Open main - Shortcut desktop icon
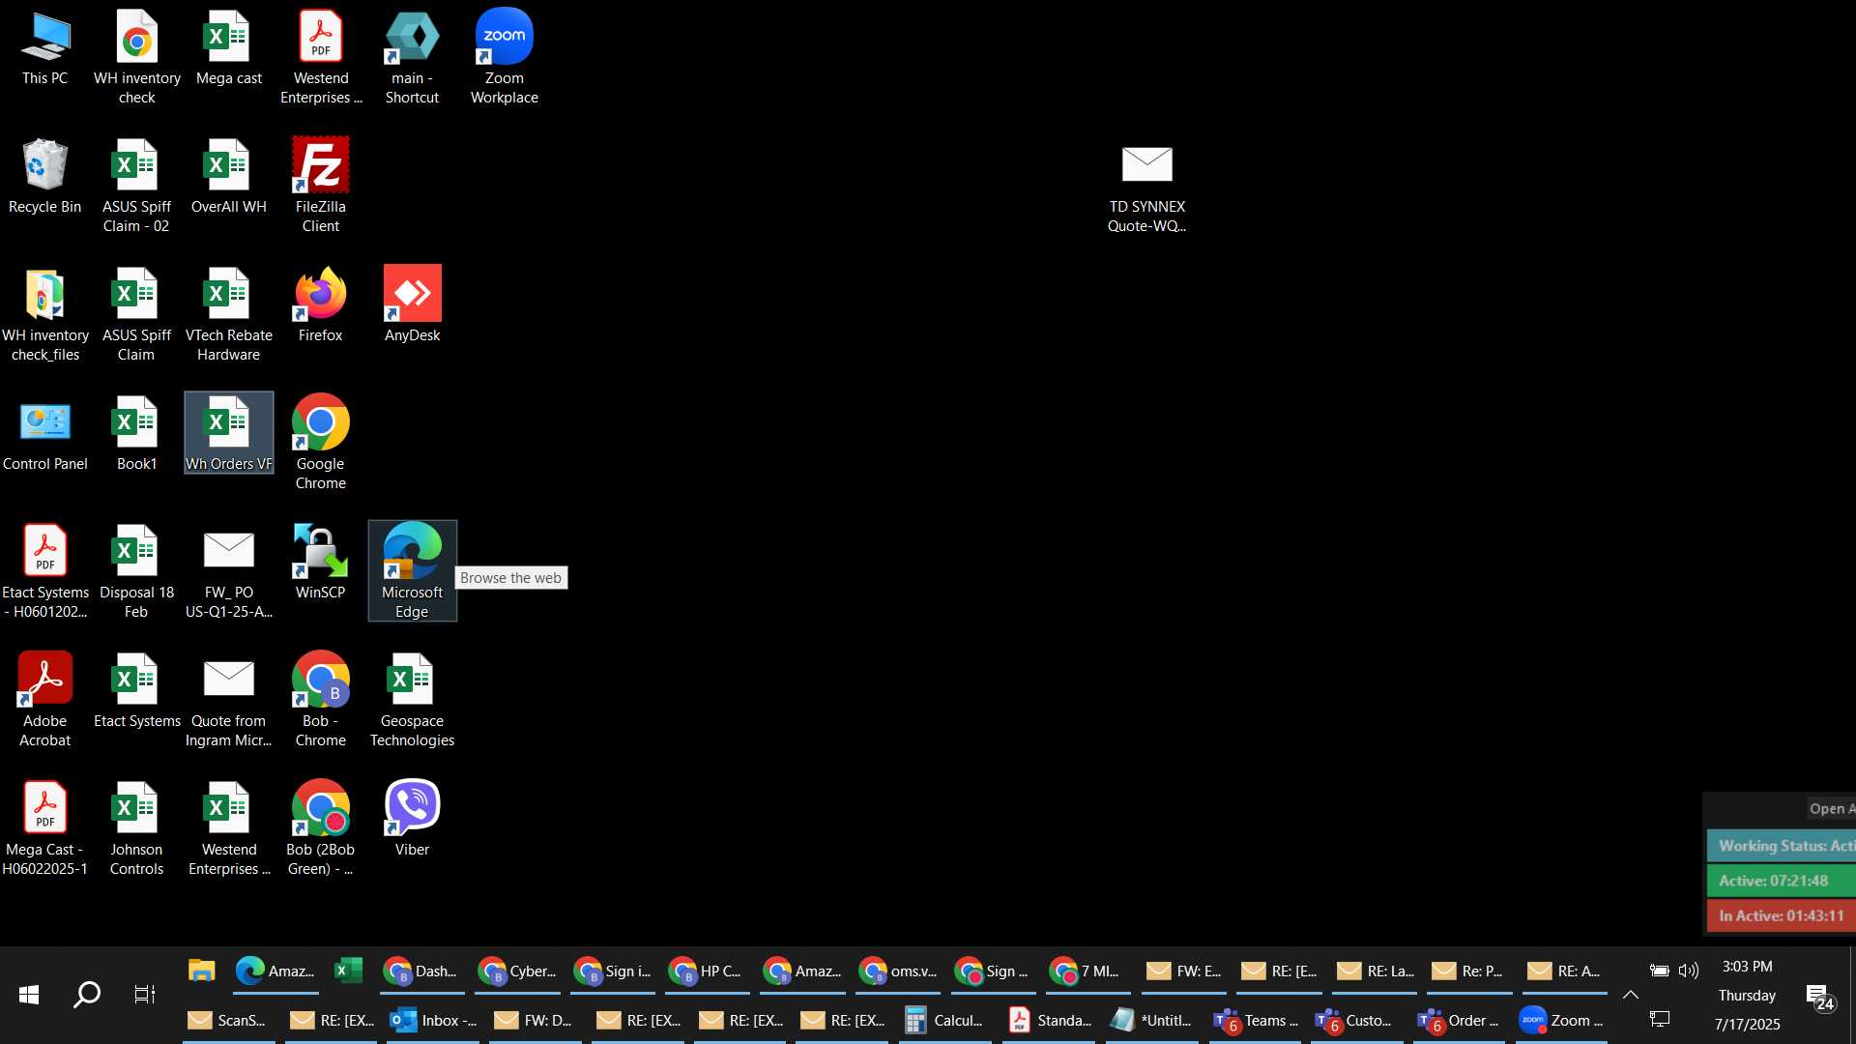 (412, 58)
